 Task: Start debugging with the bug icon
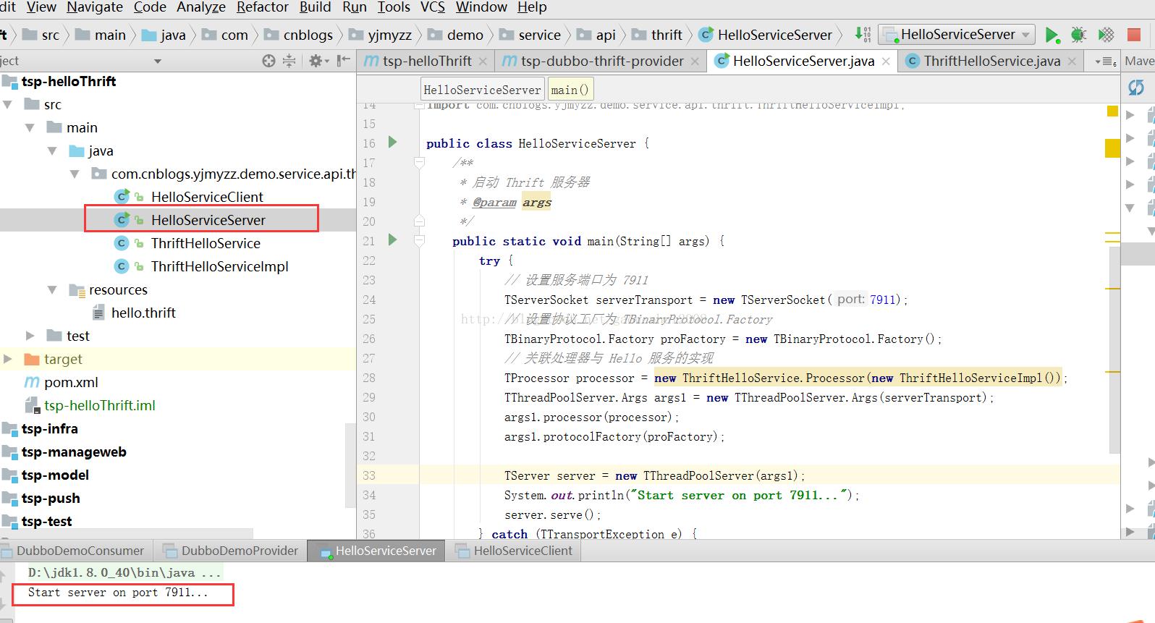click(x=1078, y=35)
